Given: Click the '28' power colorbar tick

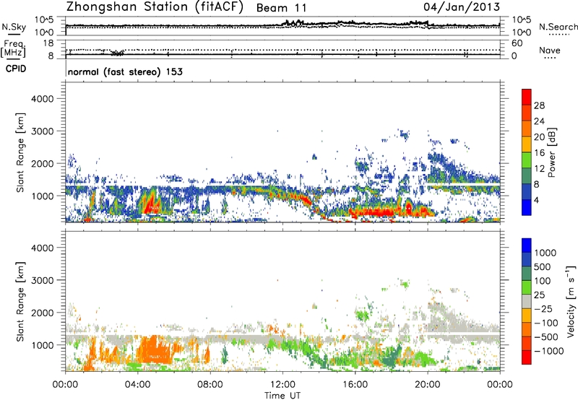Looking at the screenshot, I should click(x=539, y=105).
